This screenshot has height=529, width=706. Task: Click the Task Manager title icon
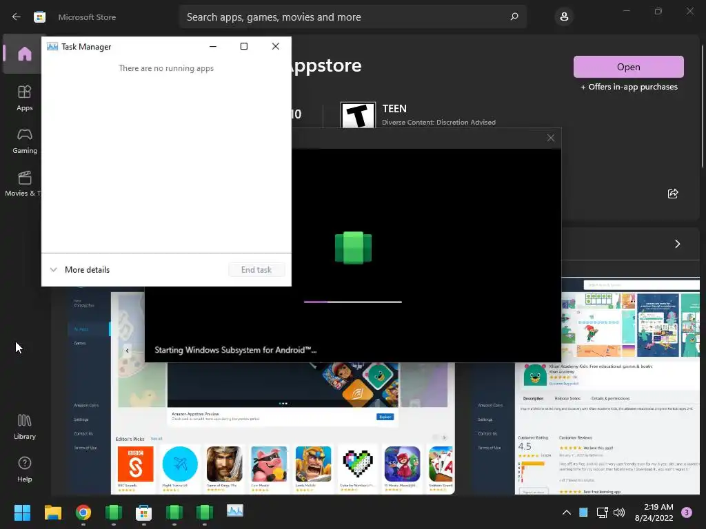click(52, 47)
